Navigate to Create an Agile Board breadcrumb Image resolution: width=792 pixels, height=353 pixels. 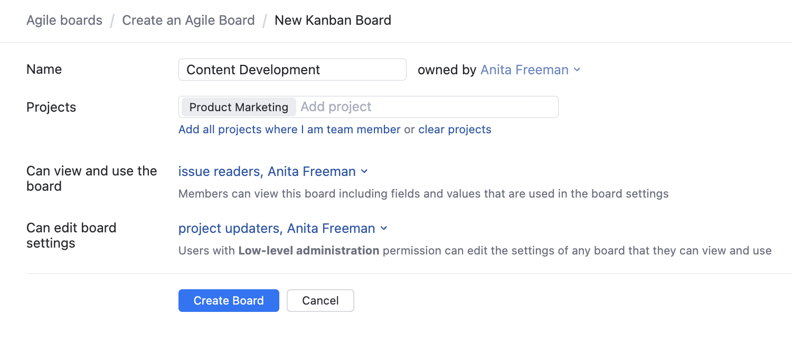pyautogui.click(x=188, y=21)
